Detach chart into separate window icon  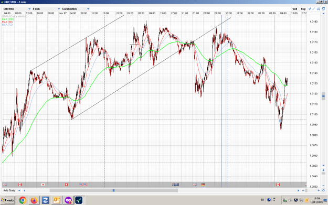click(323, 9)
